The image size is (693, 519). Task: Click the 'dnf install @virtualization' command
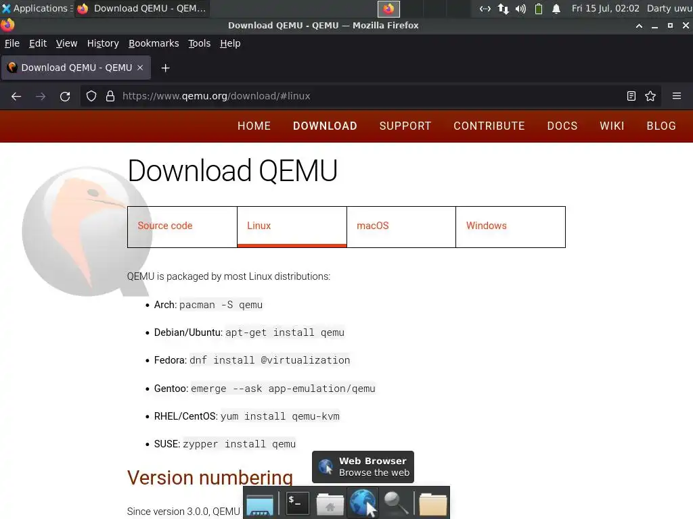click(x=269, y=361)
